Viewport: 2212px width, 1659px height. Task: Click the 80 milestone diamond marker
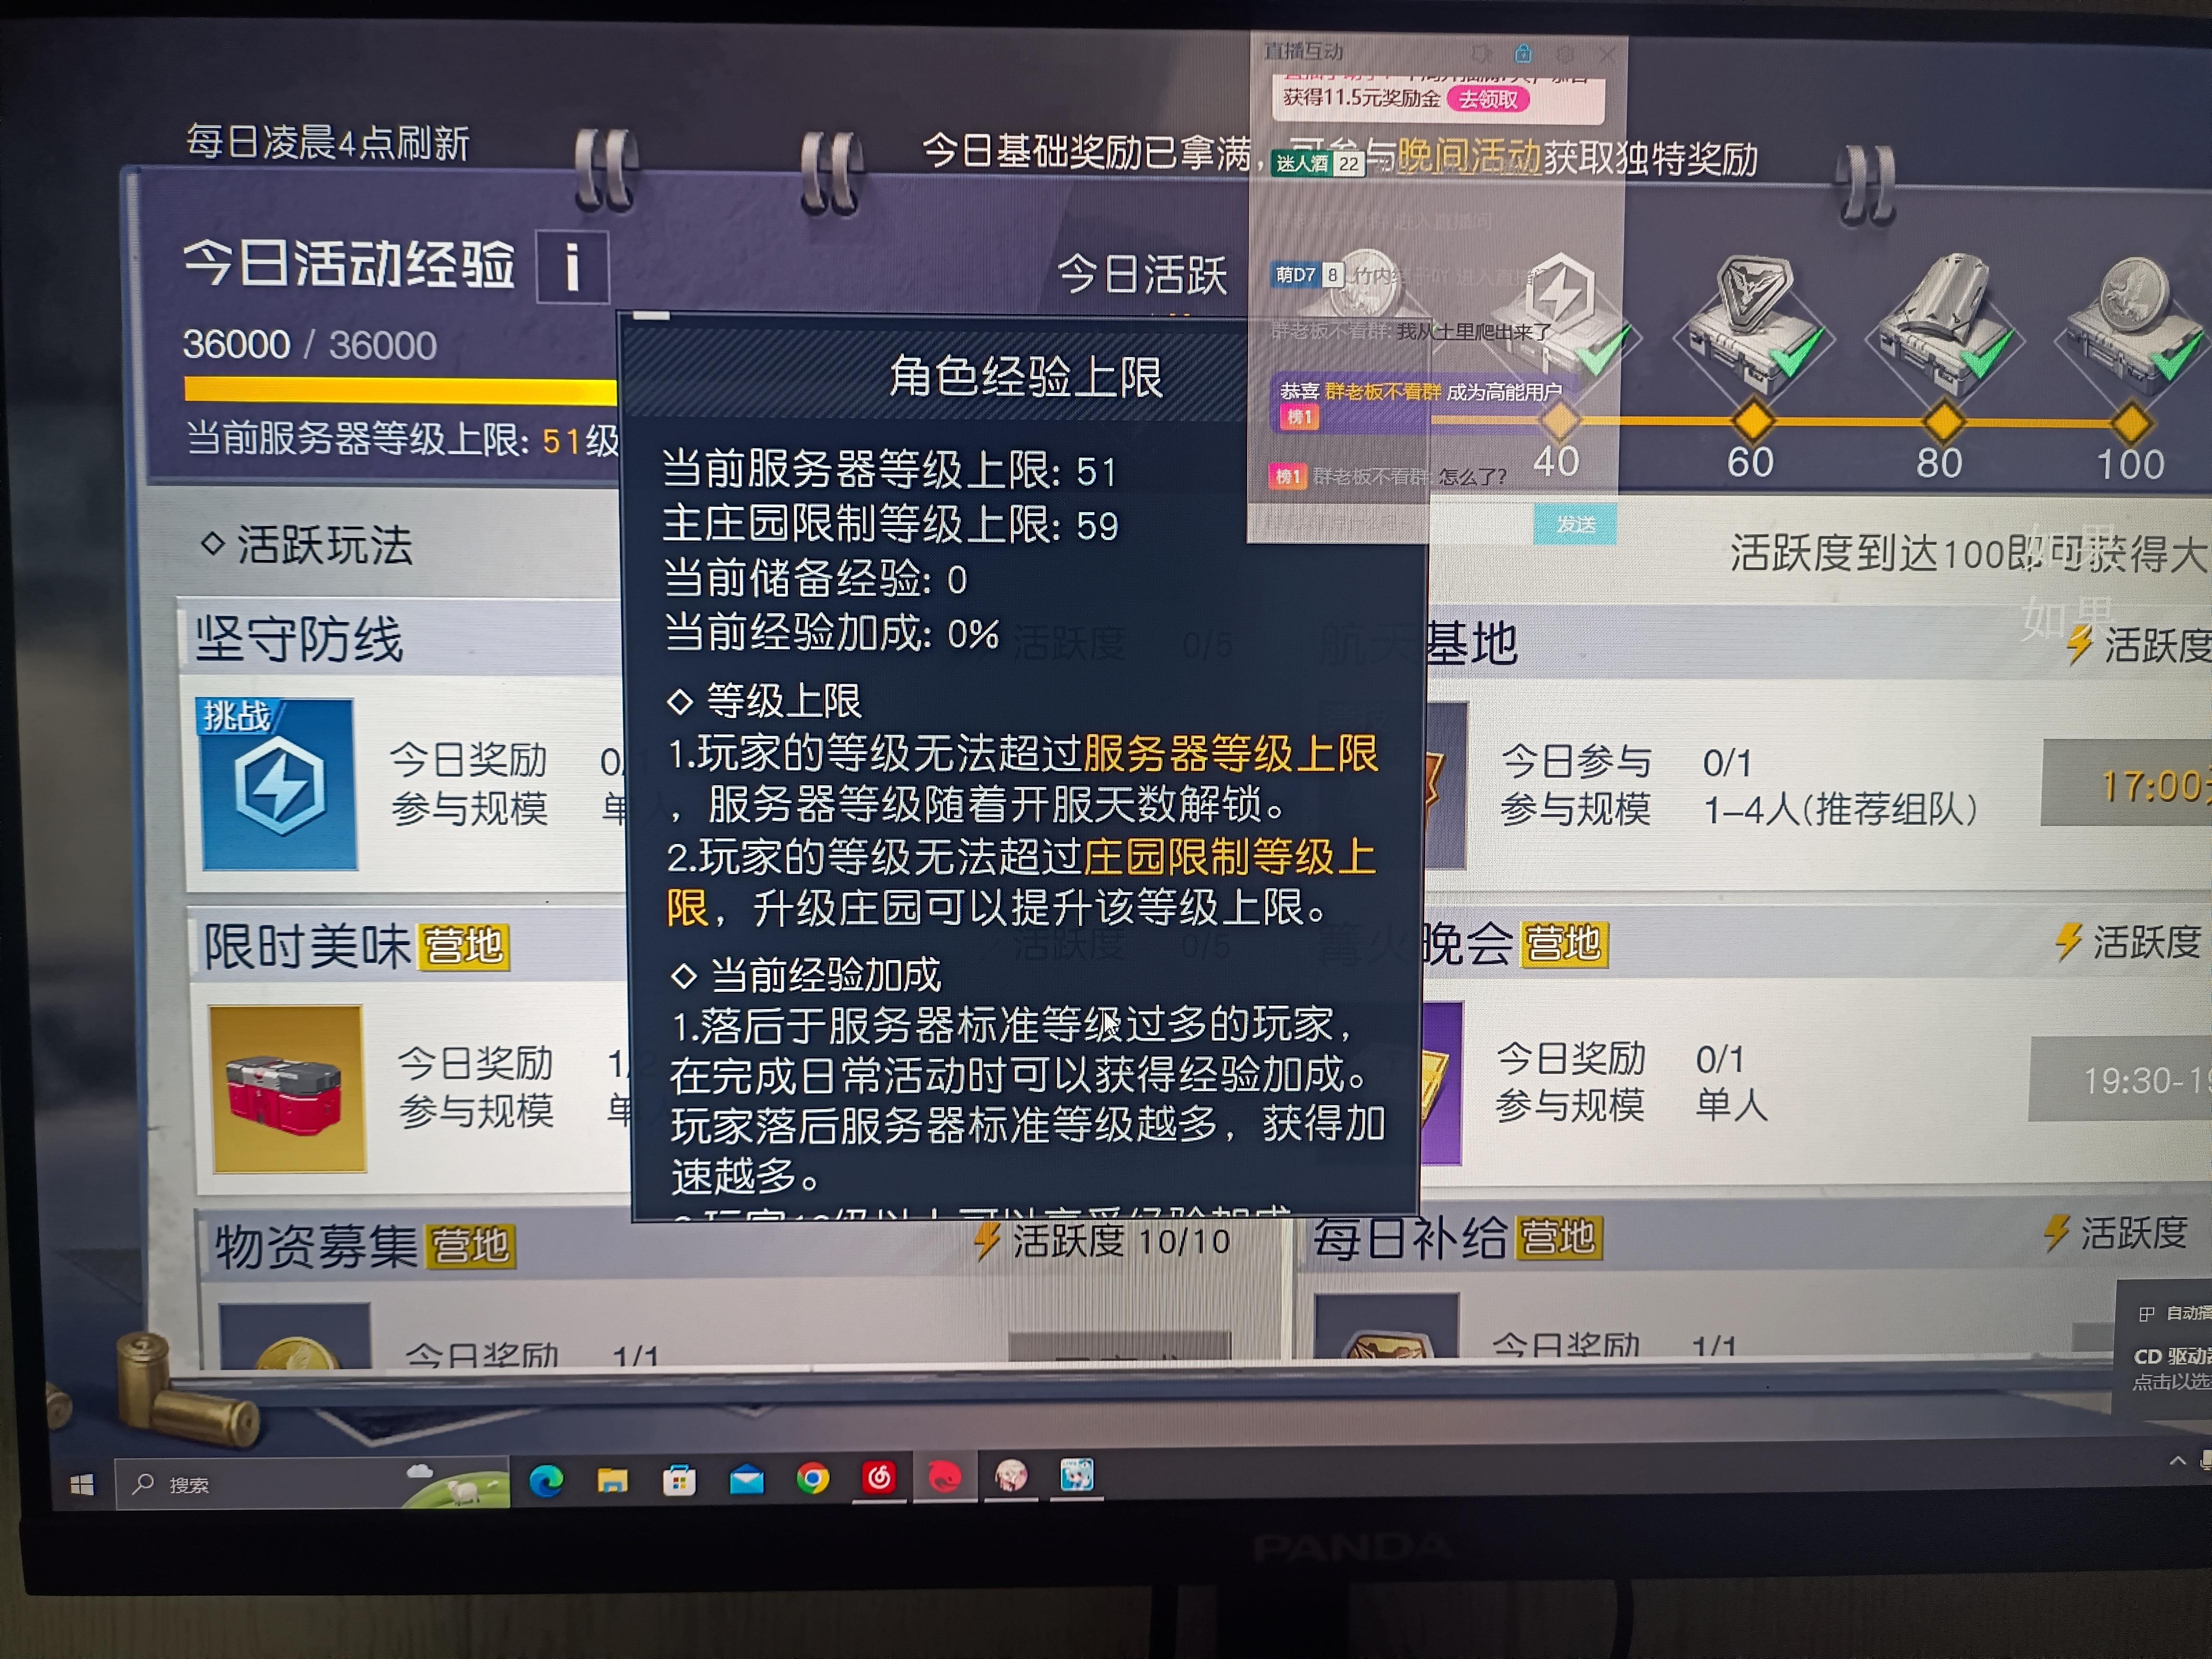1943,422
